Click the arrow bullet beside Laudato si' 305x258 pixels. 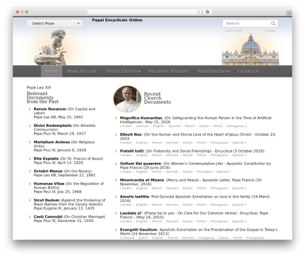[x=116, y=213]
